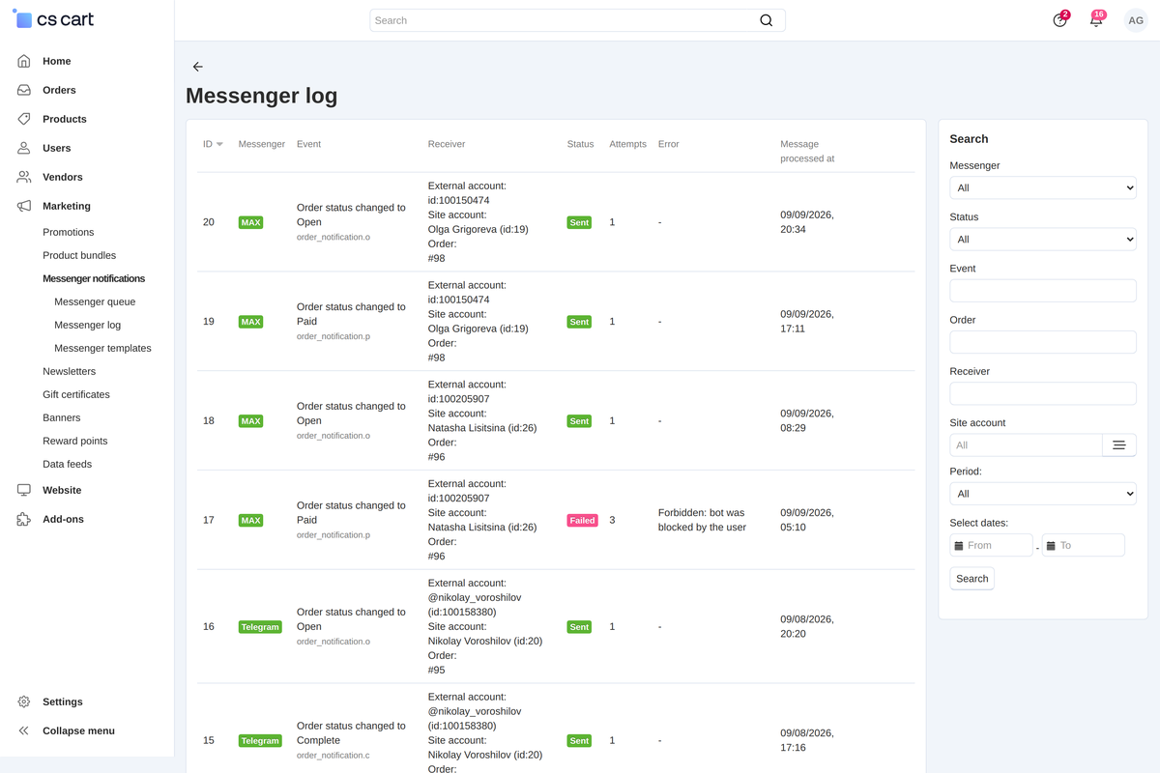Open Messenger templates submenu item
1160x773 pixels.
coord(102,348)
